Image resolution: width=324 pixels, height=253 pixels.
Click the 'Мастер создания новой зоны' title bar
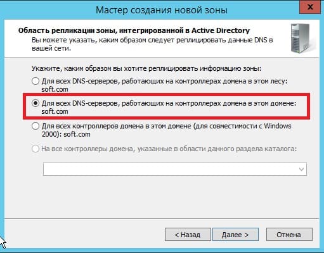[x=162, y=10]
